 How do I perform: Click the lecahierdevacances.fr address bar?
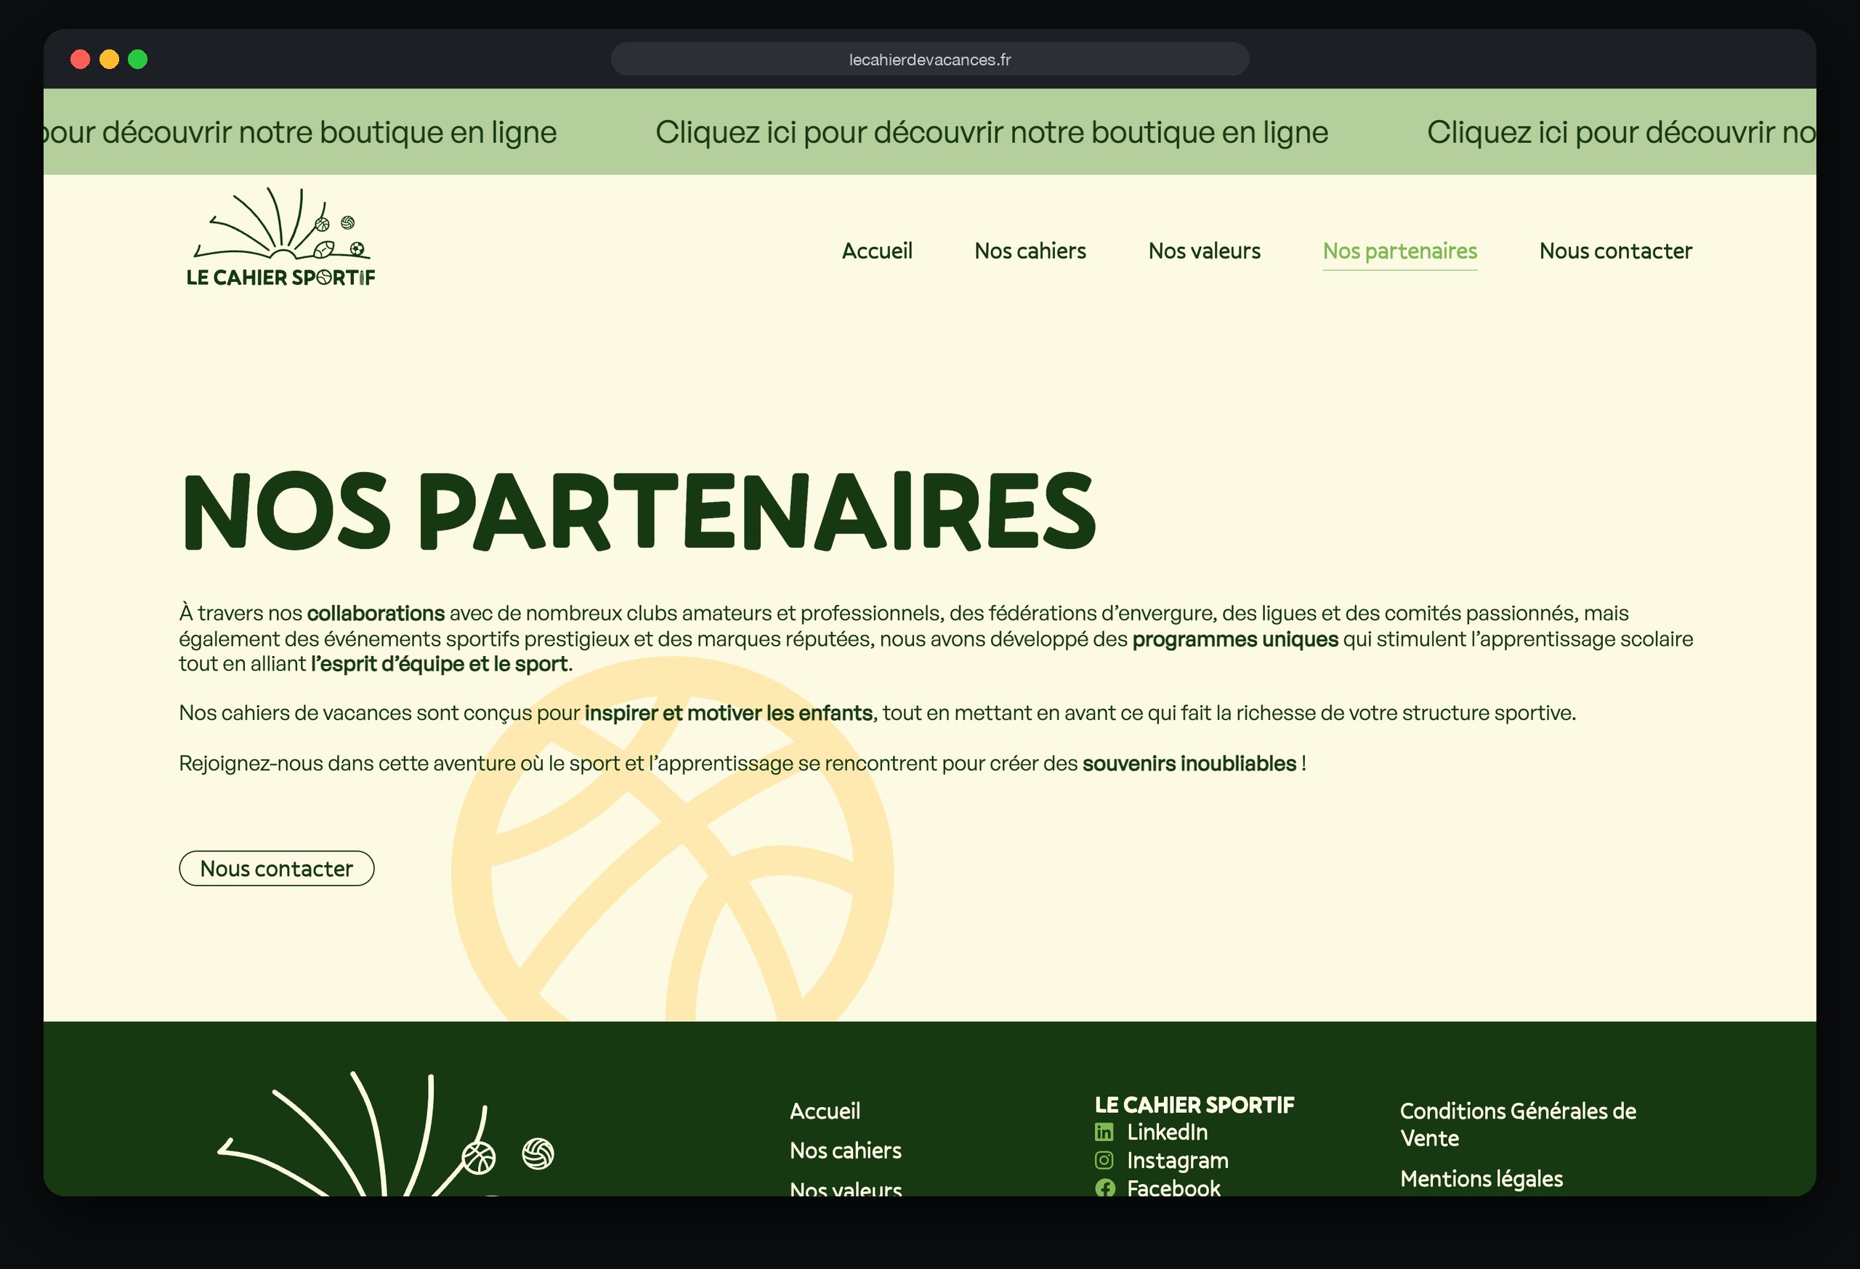(929, 60)
